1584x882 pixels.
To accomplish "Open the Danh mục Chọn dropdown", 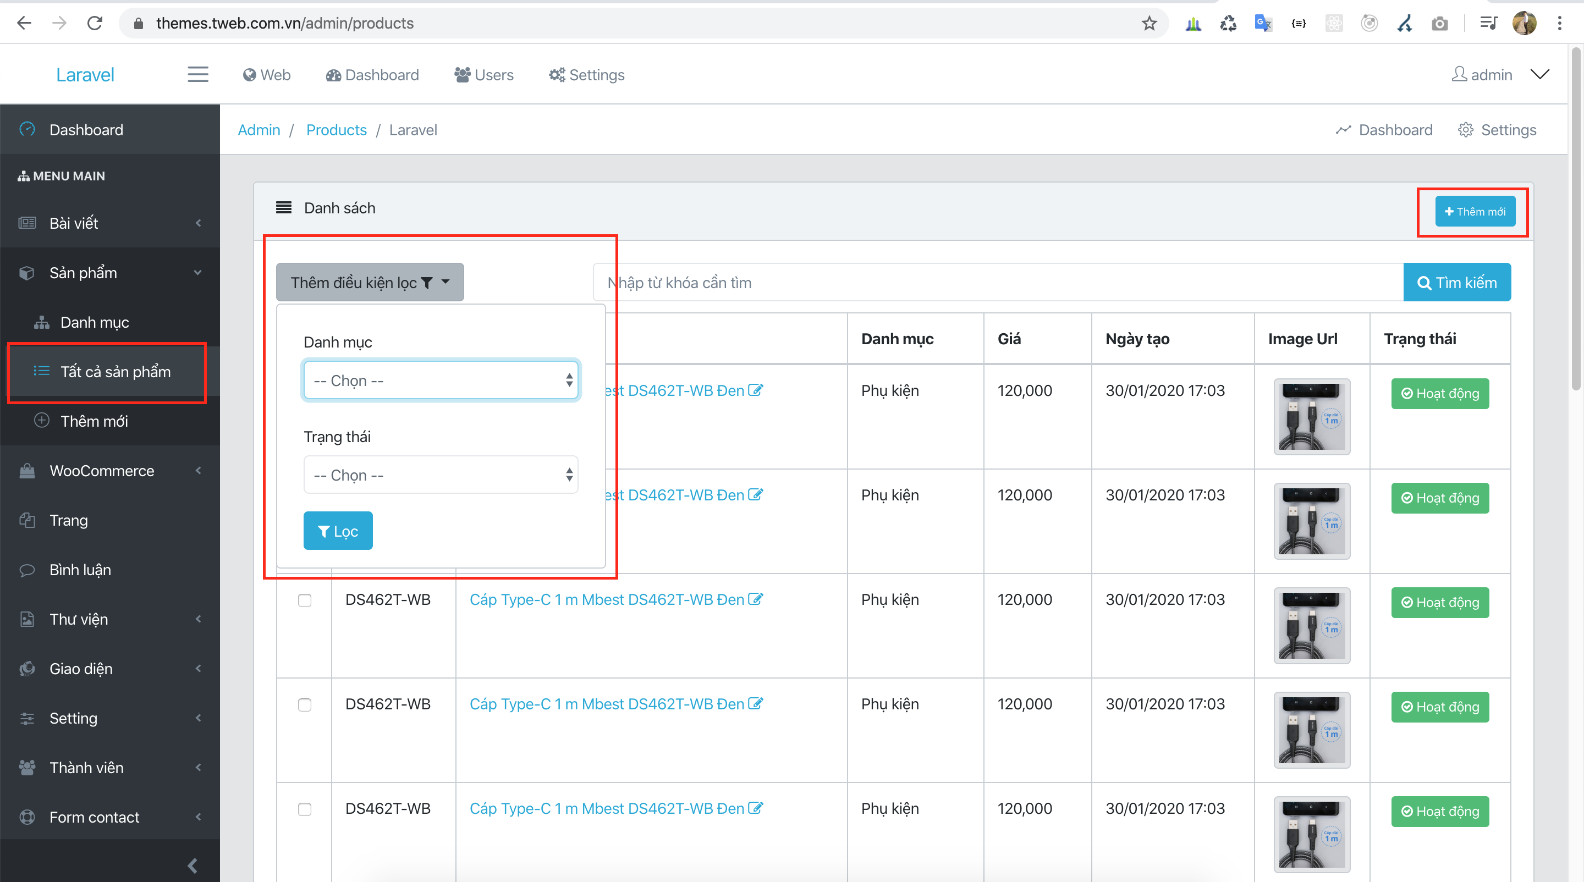I will click(x=440, y=380).
